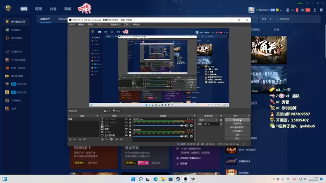Open 麦克风/Aux audio settings gear
Screen dimensions: 326x183
tap(191, 126)
